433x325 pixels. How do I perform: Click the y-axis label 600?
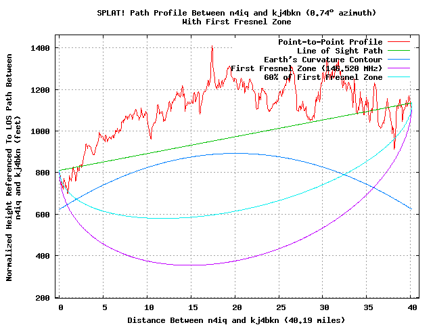[x=43, y=215]
